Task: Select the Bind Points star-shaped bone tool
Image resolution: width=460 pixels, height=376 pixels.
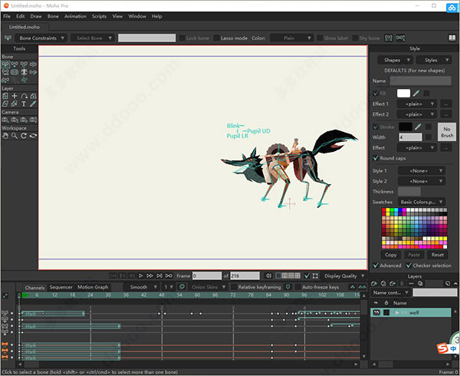Action: pos(24,72)
